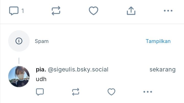Open the handle @sigeulis.bsky.social
This screenshot has width=184, height=103.
[x=78, y=70]
